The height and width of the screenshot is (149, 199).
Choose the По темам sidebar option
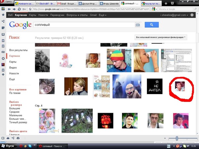(x=15, y=93)
